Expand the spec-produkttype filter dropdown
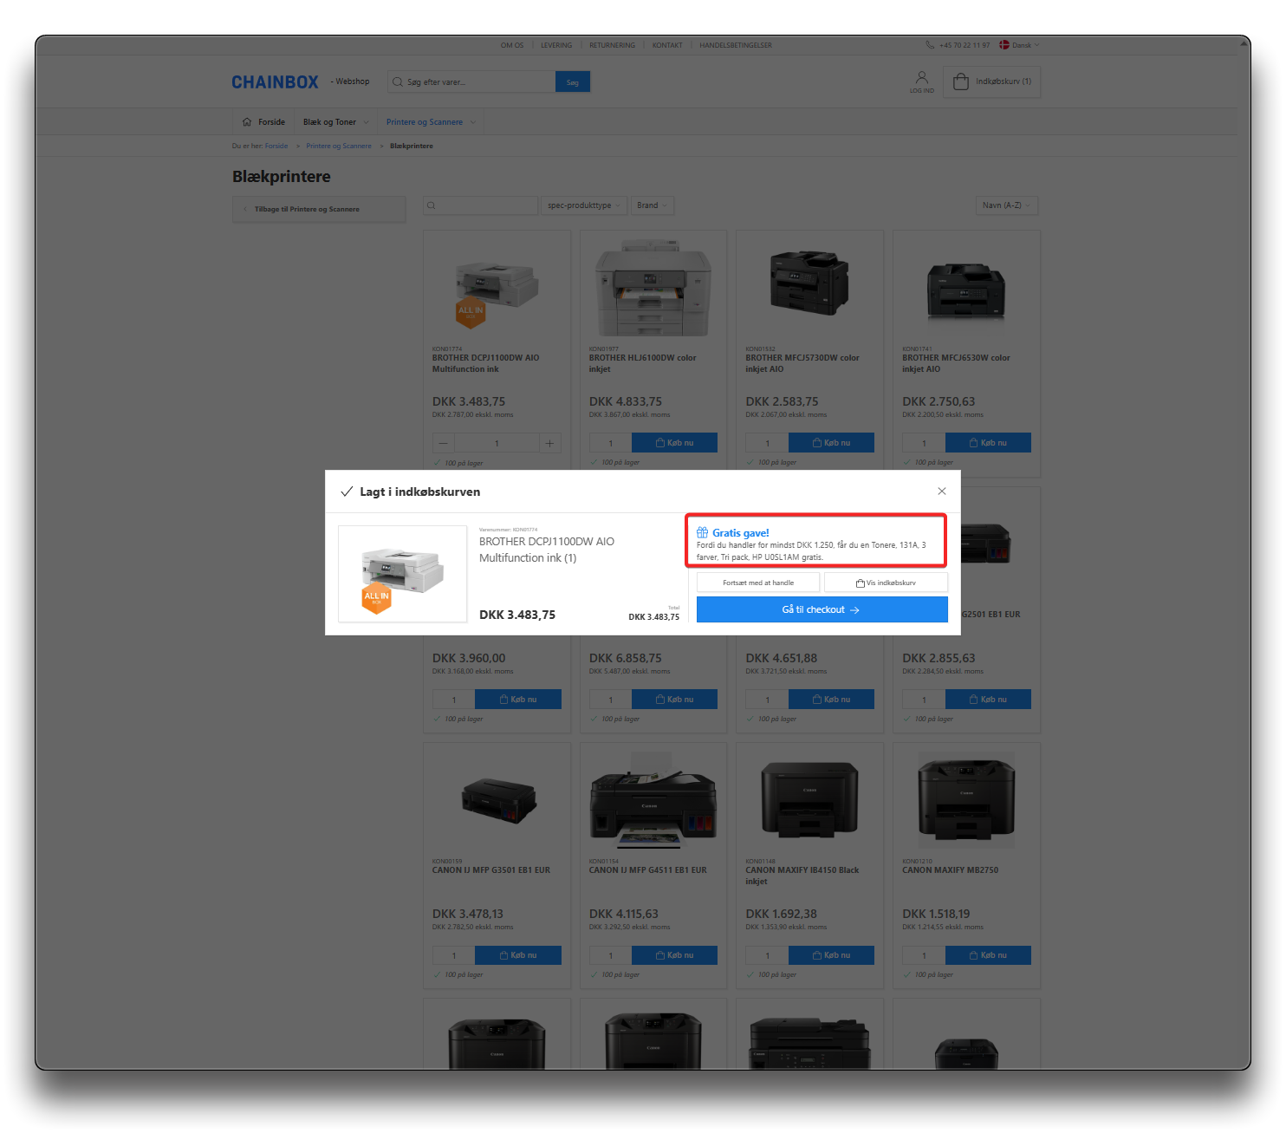1286x1133 pixels. click(x=583, y=205)
